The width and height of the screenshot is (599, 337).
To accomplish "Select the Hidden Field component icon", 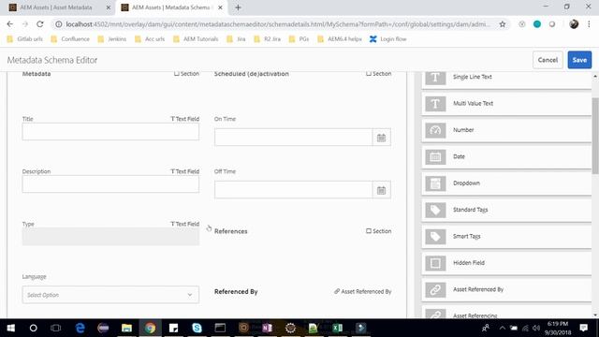I will pyautogui.click(x=435, y=263).
